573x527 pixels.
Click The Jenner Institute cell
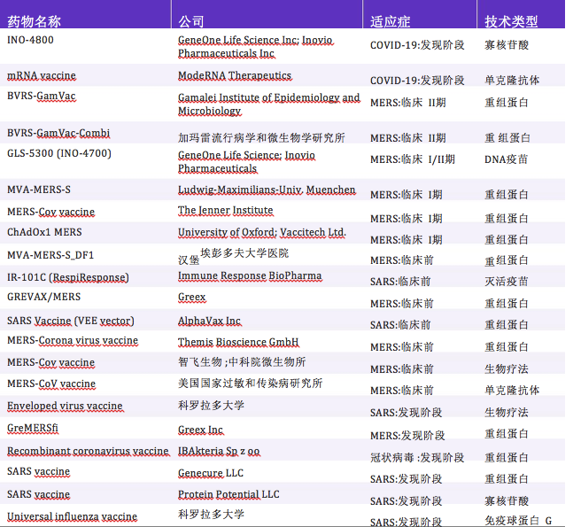226,211
